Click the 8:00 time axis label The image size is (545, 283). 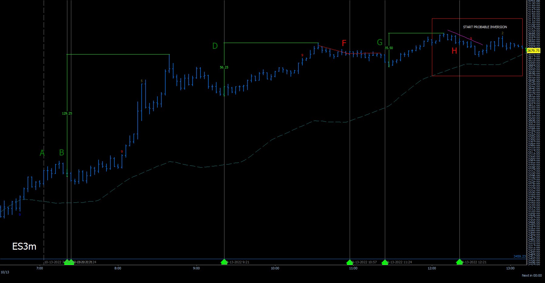118,268
